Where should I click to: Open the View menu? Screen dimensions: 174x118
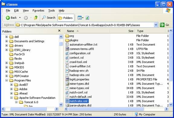26,11
